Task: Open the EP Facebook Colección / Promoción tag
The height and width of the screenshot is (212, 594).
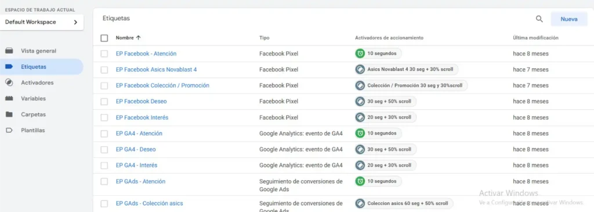Action: click(x=162, y=85)
